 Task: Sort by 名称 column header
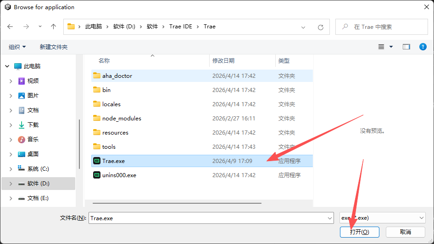[x=104, y=60]
